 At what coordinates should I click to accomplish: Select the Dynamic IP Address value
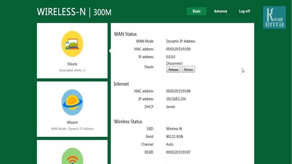tap(181, 41)
